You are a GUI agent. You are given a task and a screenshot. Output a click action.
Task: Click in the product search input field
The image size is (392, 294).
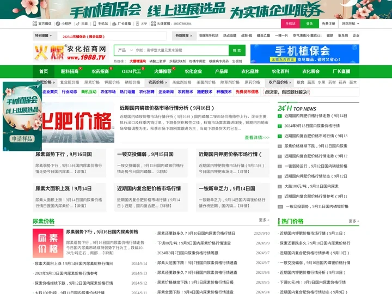[x=182, y=50]
